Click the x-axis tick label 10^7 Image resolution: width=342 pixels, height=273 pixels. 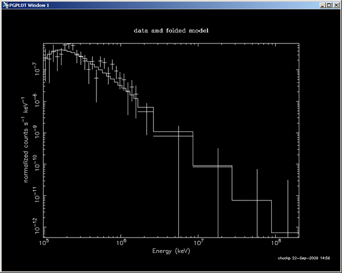pyautogui.click(x=199, y=242)
